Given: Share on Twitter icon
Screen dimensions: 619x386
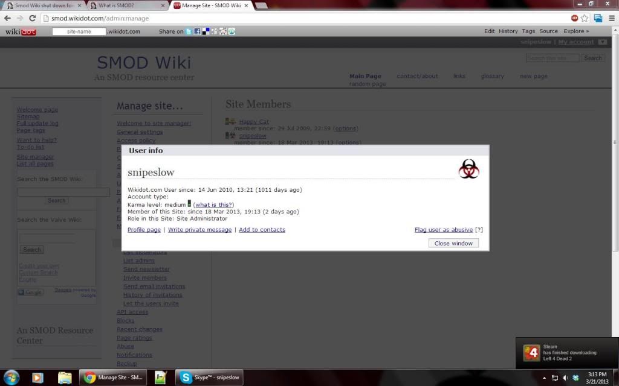Looking at the screenshot, I should click(189, 31).
